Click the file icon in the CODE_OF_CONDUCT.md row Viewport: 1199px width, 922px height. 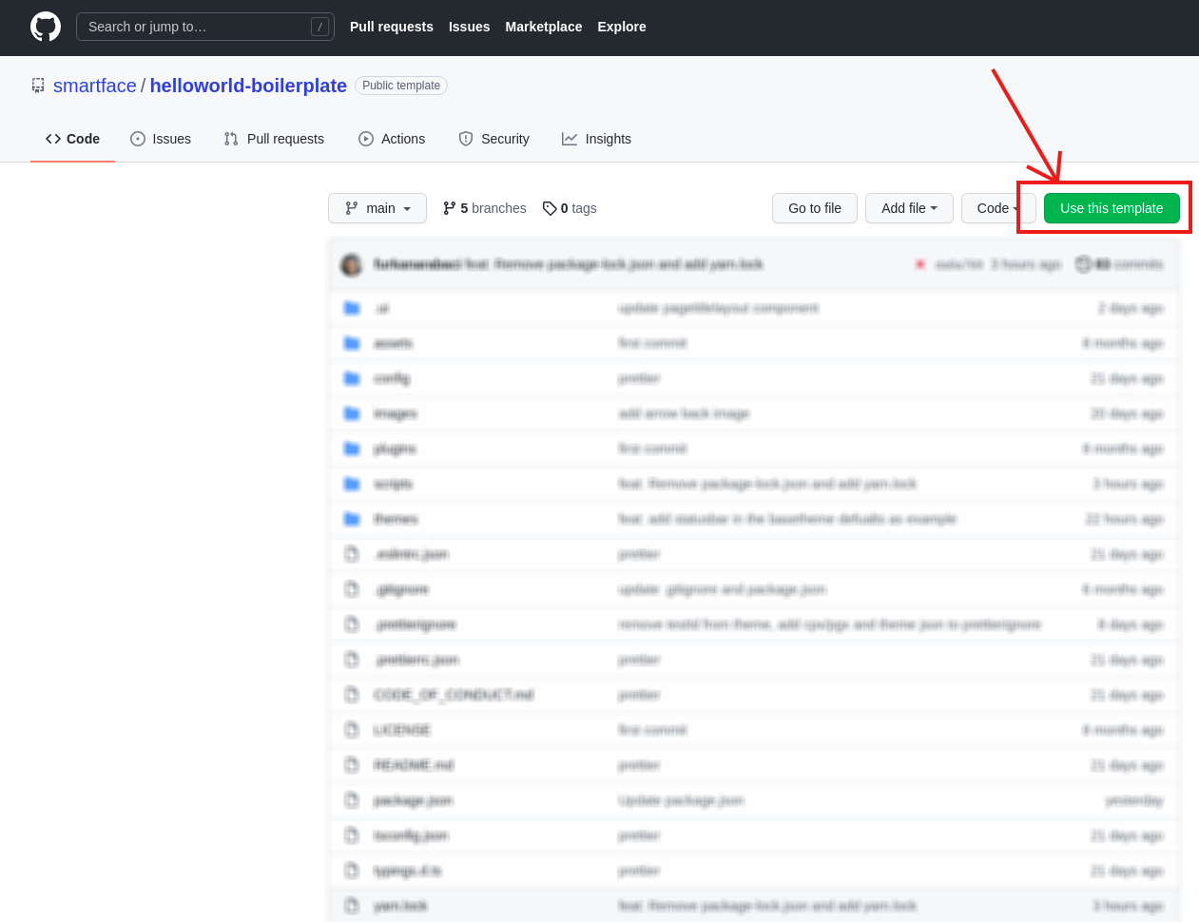pyautogui.click(x=352, y=695)
